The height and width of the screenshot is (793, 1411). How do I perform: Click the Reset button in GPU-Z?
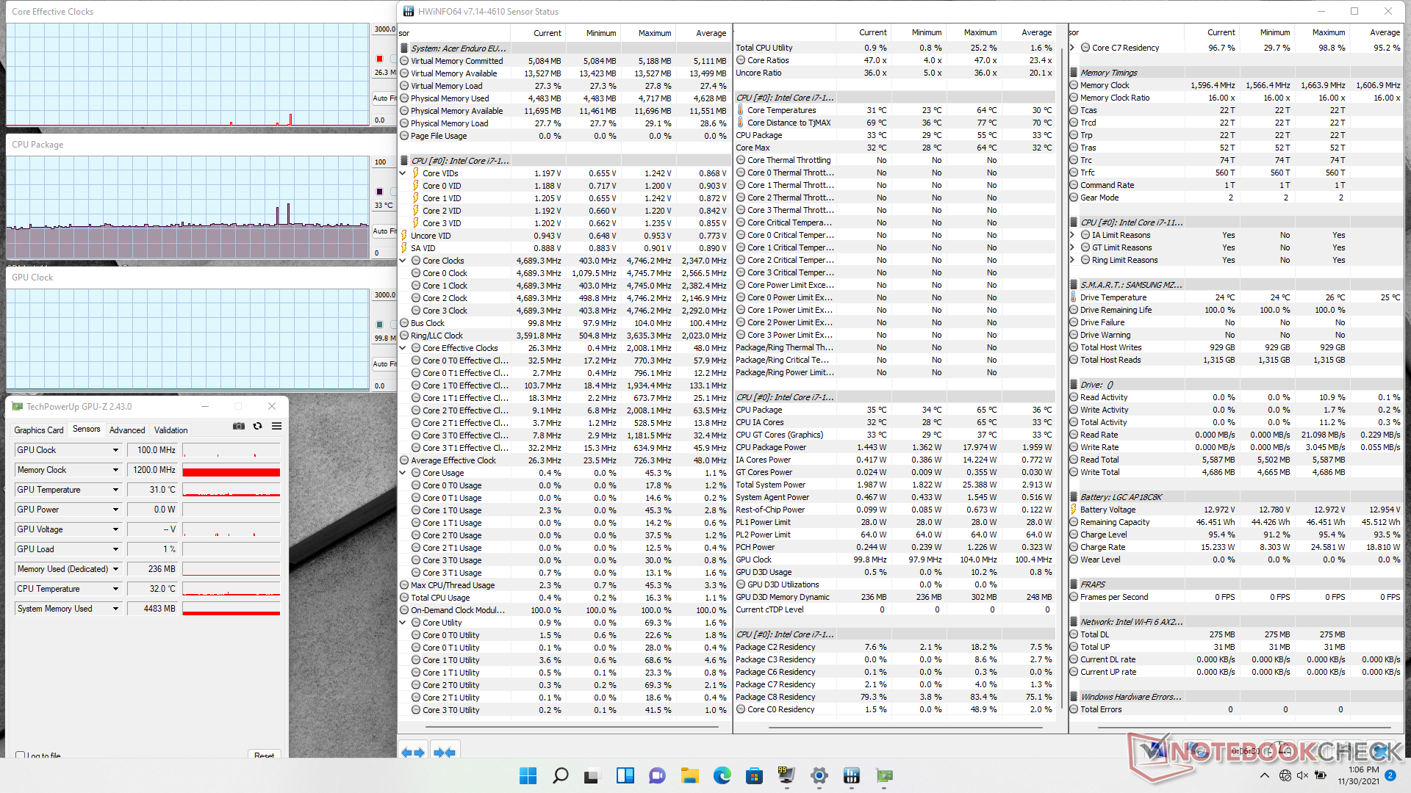tap(264, 755)
